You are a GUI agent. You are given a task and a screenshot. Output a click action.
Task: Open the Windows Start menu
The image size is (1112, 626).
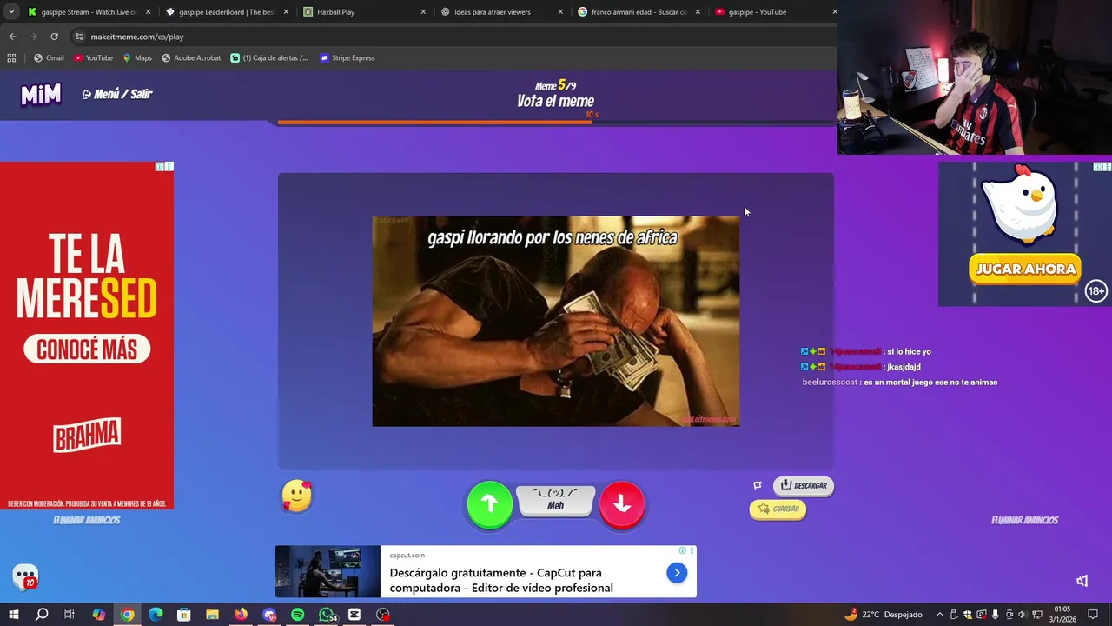click(x=13, y=615)
